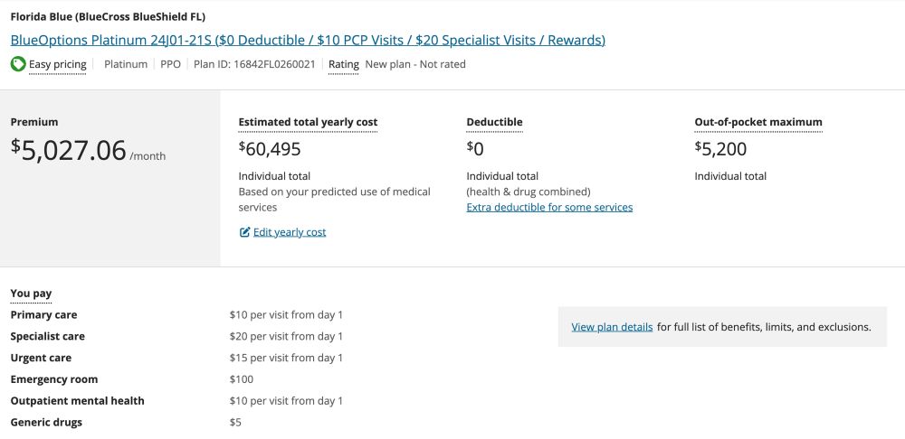Click the View plan details link
Screen dimensions: 905x439
612,327
